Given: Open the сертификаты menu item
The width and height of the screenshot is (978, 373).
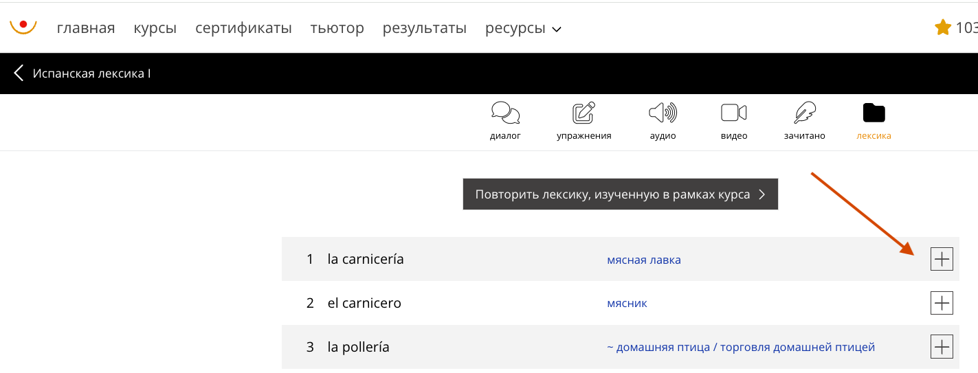Looking at the screenshot, I should pos(243,28).
